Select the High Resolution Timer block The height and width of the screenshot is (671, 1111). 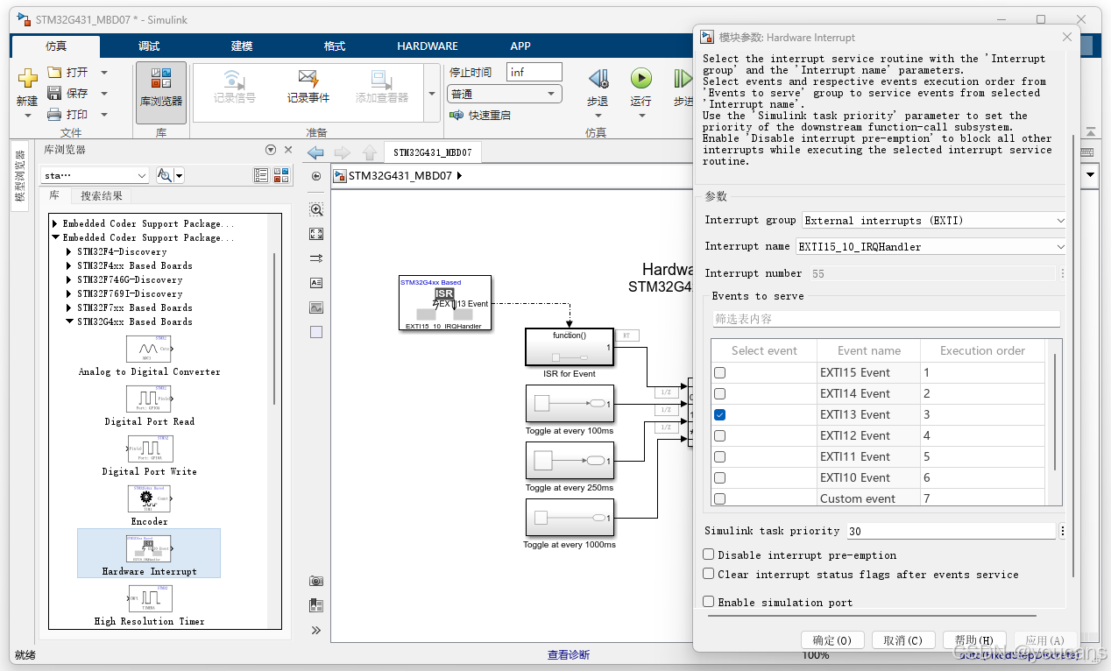coord(149,606)
